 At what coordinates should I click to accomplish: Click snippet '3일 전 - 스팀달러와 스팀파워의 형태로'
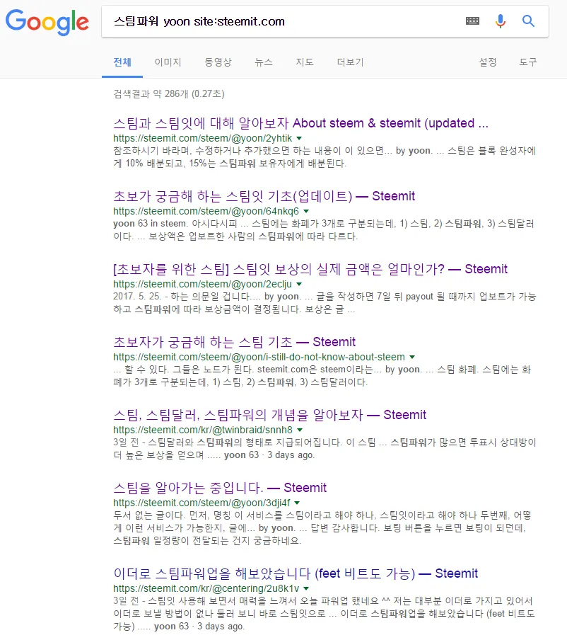click(325, 449)
